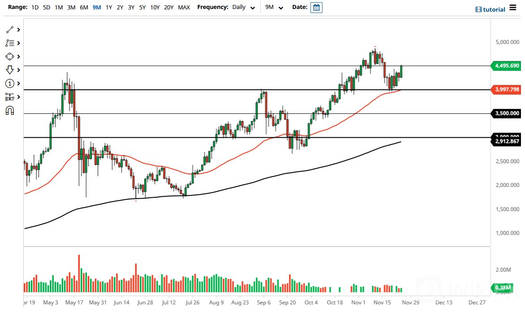The width and height of the screenshot is (525, 312).
Task: Select the down arrow marker tool
Action: click(10, 70)
